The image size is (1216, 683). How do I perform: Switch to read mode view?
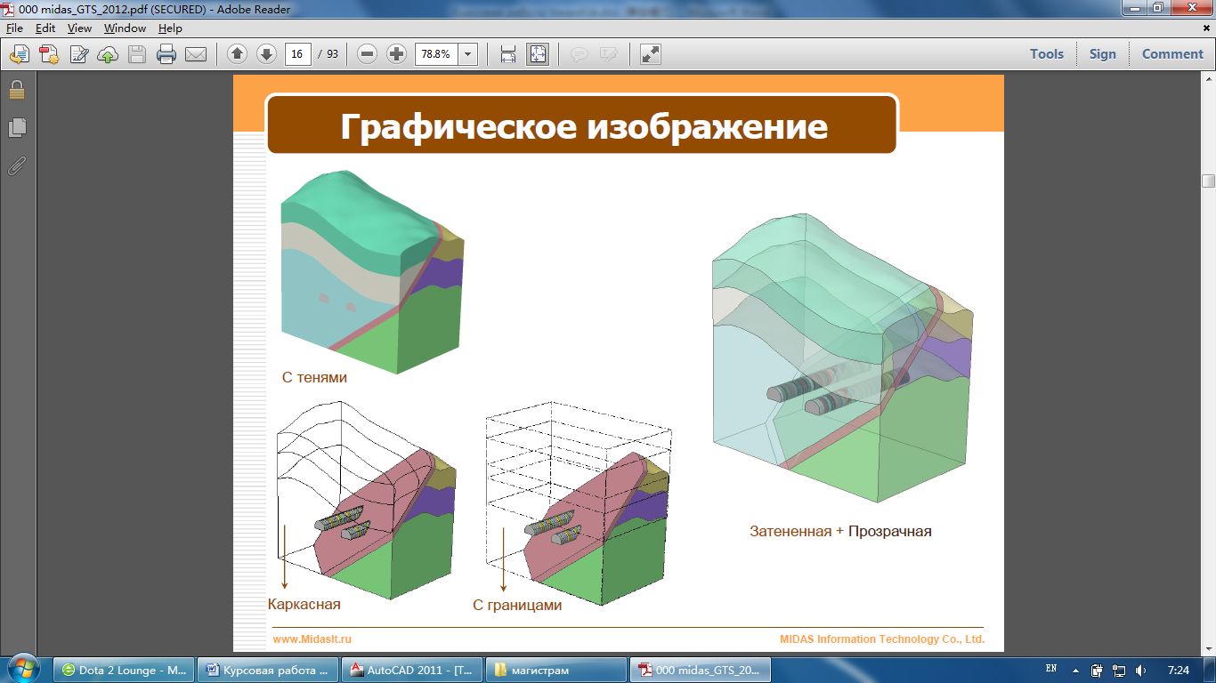pyautogui.click(x=651, y=54)
